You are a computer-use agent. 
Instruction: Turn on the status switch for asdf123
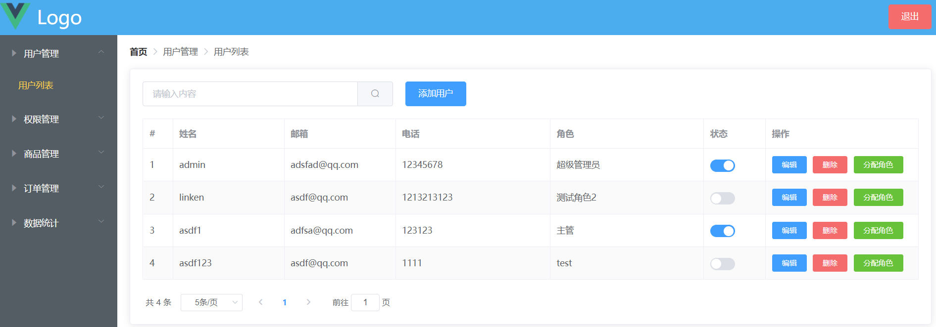[723, 264]
